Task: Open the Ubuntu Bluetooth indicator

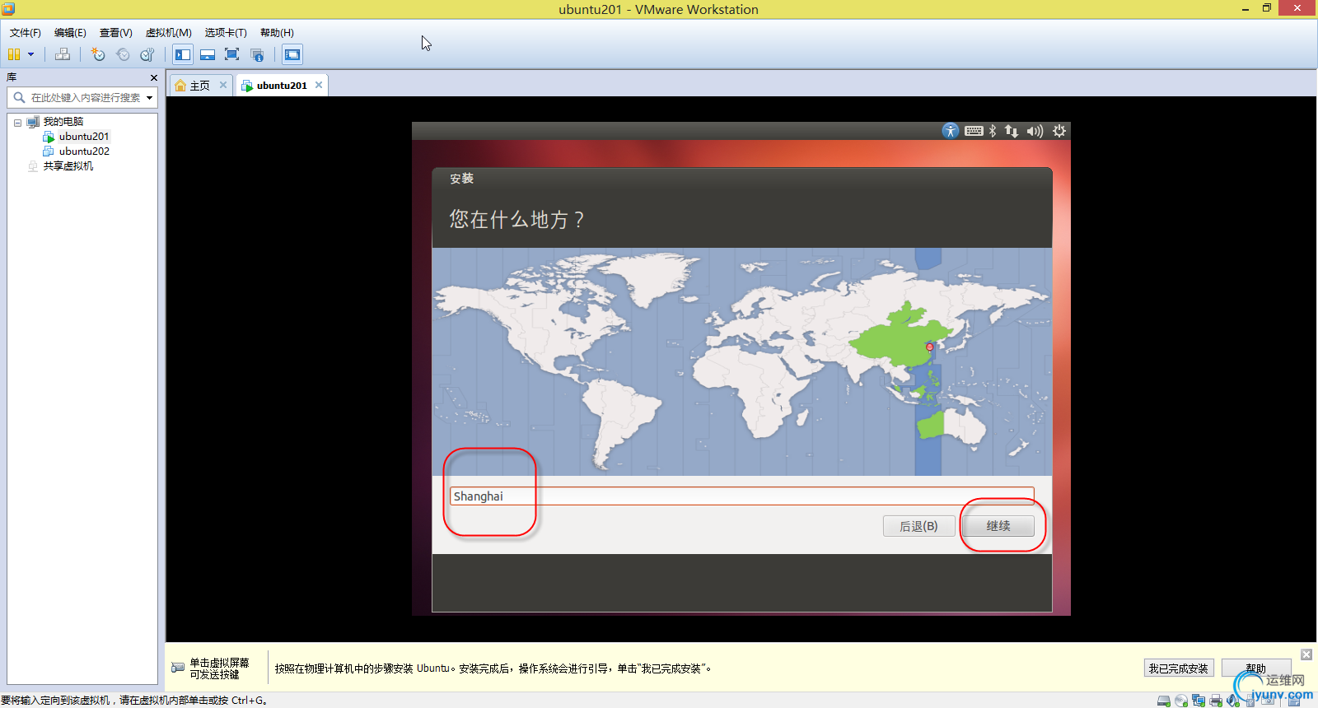Action: [x=993, y=131]
